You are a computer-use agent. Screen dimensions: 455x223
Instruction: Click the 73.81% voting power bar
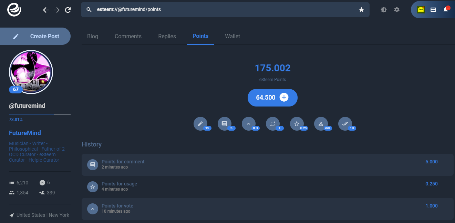pyautogui.click(x=40, y=114)
